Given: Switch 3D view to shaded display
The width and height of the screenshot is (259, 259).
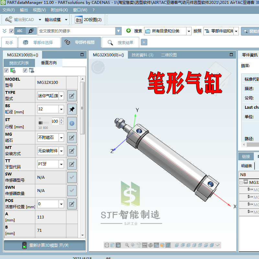Looking at the screenshot, I should point(112,245).
